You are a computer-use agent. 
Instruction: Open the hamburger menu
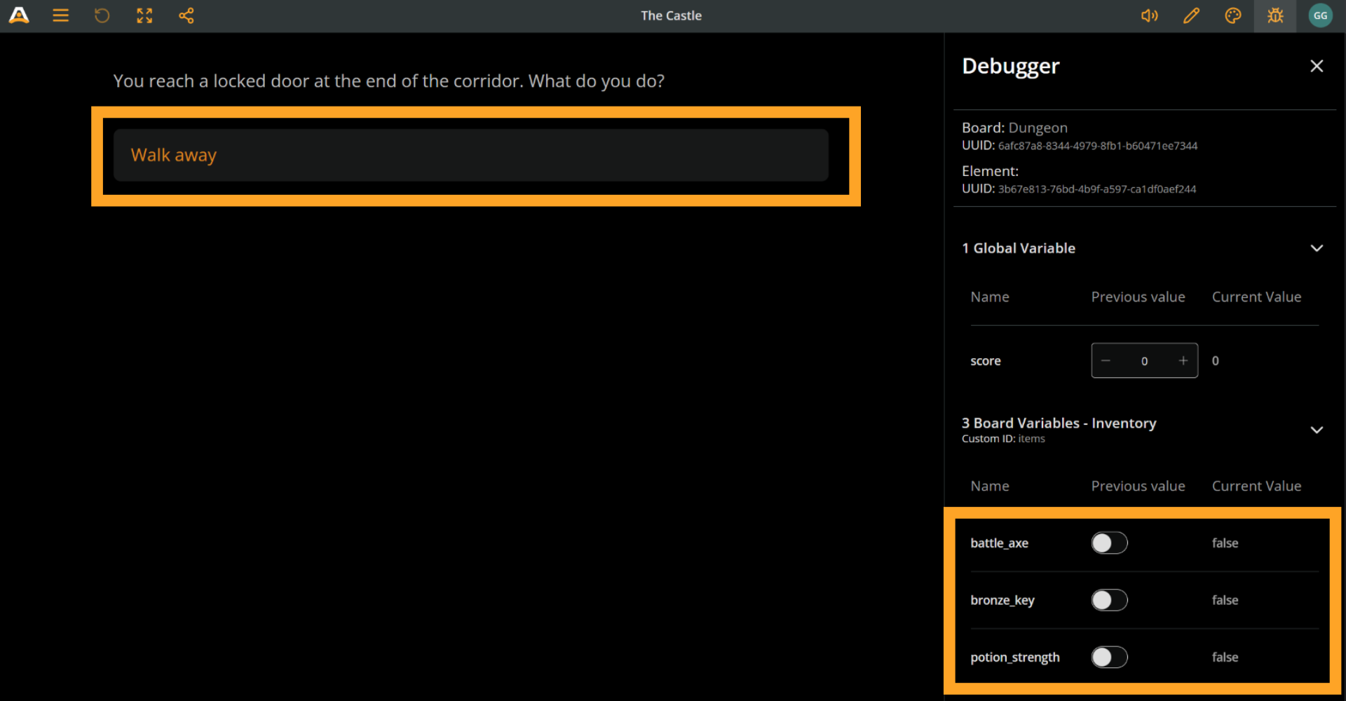pyautogui.click(x=61, y=15)
